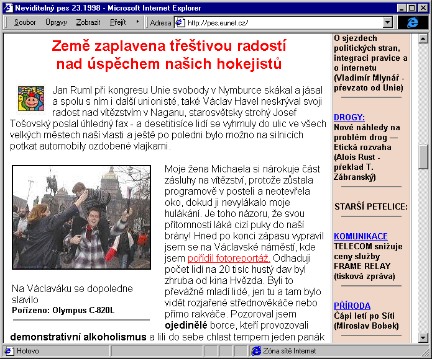The width and height of the screenshot is (432, 359).
Task: Open the PŘÍRODA sidebar link
Action: click(x=352, y=306)
